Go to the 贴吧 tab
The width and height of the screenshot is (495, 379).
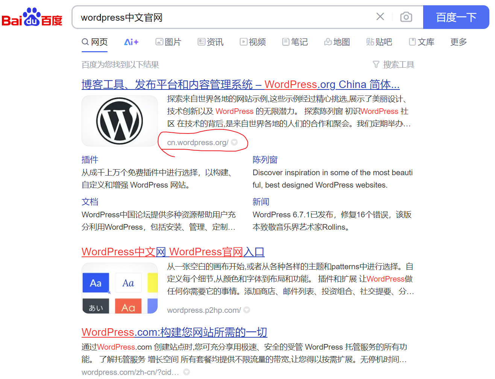379,42
